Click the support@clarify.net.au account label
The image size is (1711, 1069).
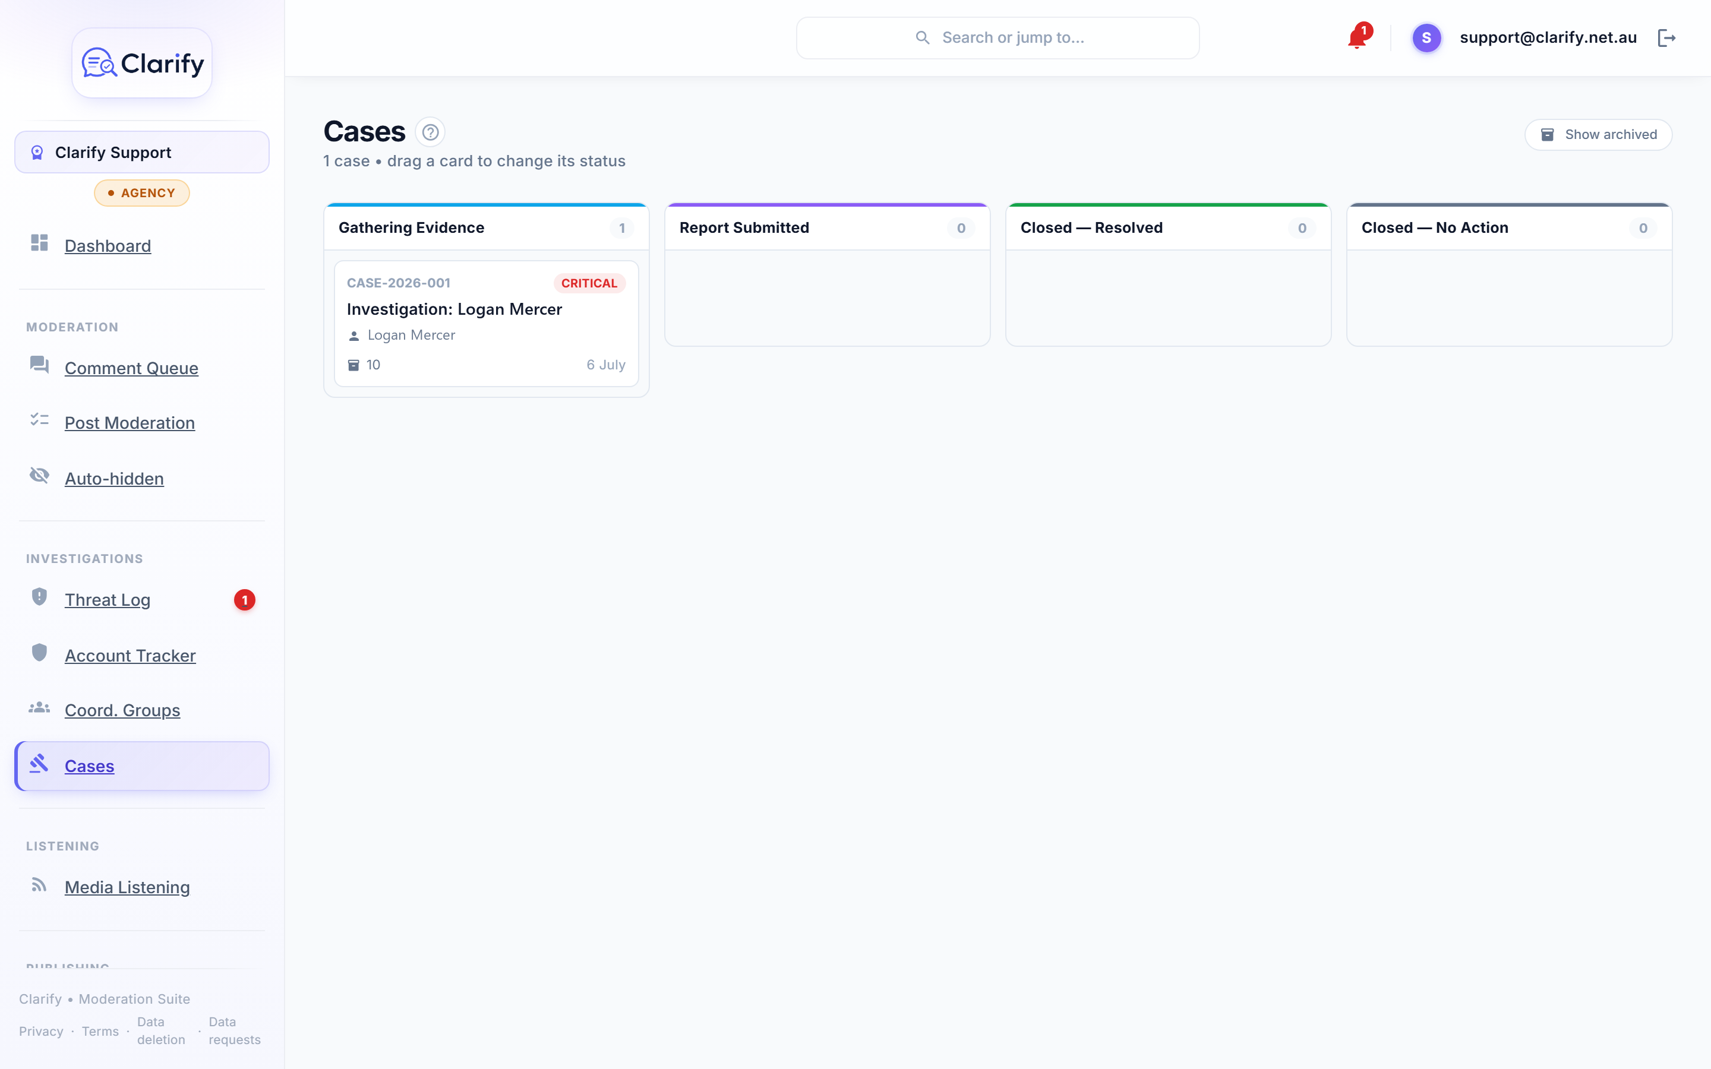1548,37
